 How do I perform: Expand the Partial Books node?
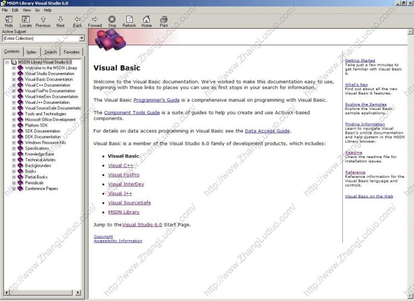pyautogui.click(x=14, y=177)
